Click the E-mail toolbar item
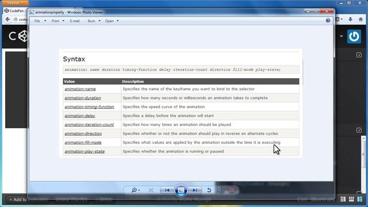 coord(75,21)
